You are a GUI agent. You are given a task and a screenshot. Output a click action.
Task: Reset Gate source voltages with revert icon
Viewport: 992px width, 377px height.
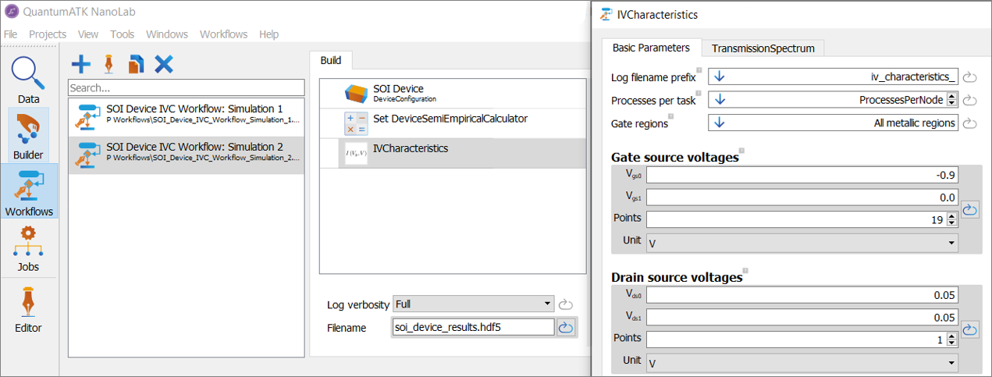click(970, 210)
